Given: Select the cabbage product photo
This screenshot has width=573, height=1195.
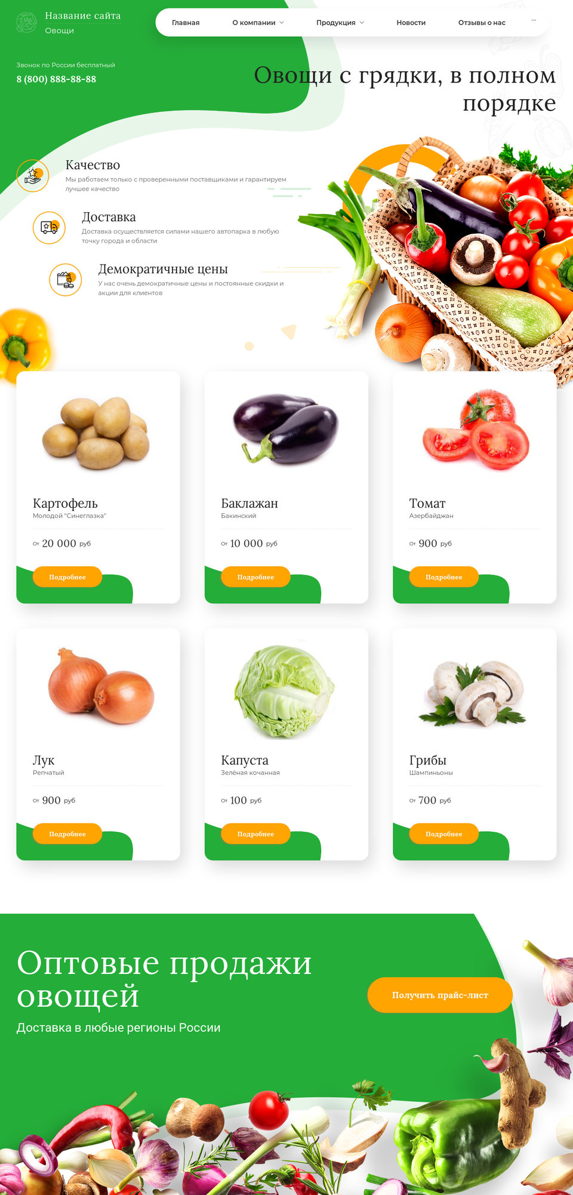Looking at the screenshot, I should [x=285, y=691].
